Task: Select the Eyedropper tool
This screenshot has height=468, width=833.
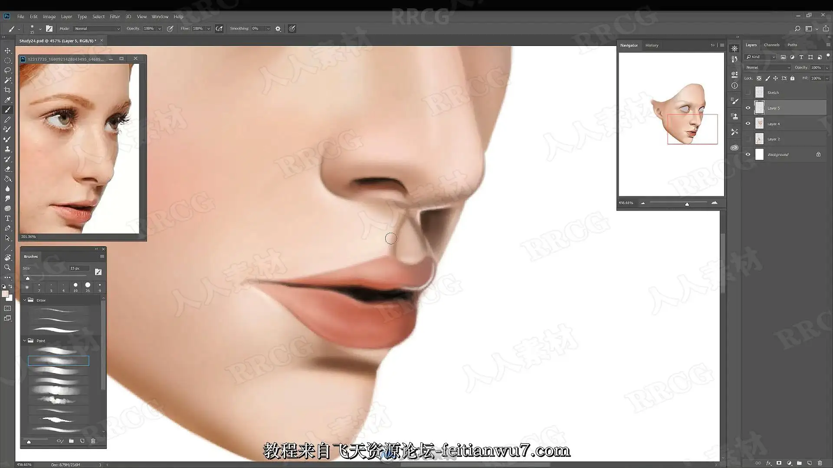Action: (7, 100)
